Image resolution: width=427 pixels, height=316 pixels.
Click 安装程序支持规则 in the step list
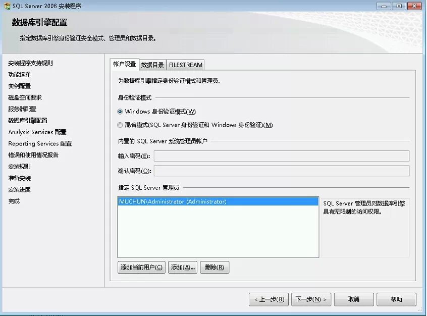coord(30,63)
